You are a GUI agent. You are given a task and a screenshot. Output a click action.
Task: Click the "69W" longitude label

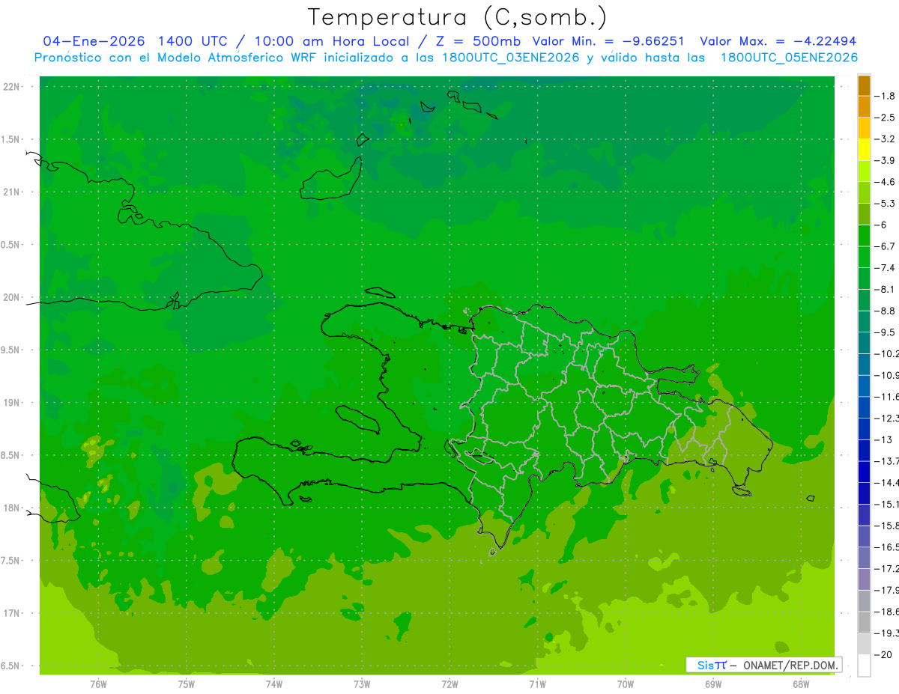[713, 684]
